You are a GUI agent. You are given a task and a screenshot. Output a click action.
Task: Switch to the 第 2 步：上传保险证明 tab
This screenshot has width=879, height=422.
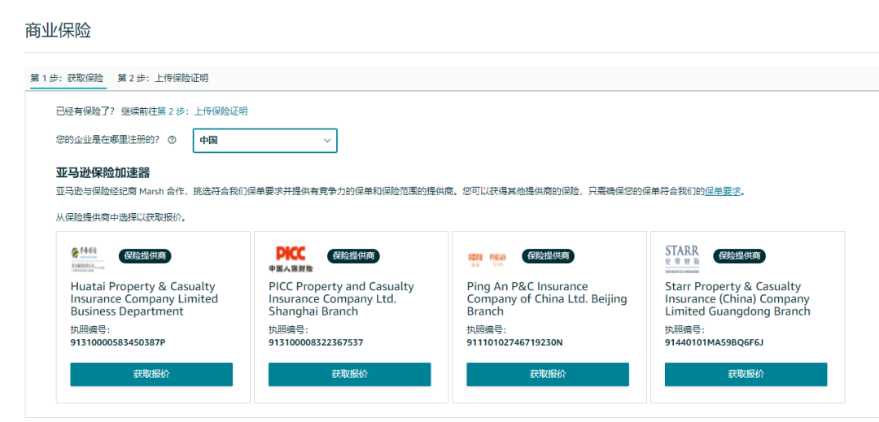pyautogui.click(x=163, y=78)
